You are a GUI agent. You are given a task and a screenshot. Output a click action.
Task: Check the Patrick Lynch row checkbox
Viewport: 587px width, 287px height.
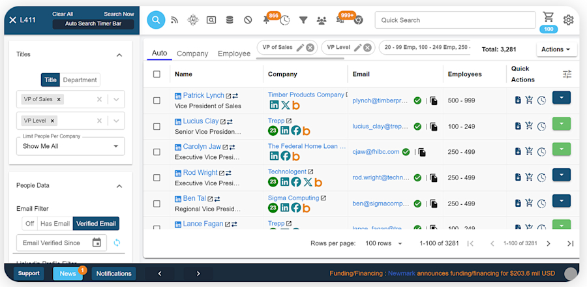tap(157, 100)
